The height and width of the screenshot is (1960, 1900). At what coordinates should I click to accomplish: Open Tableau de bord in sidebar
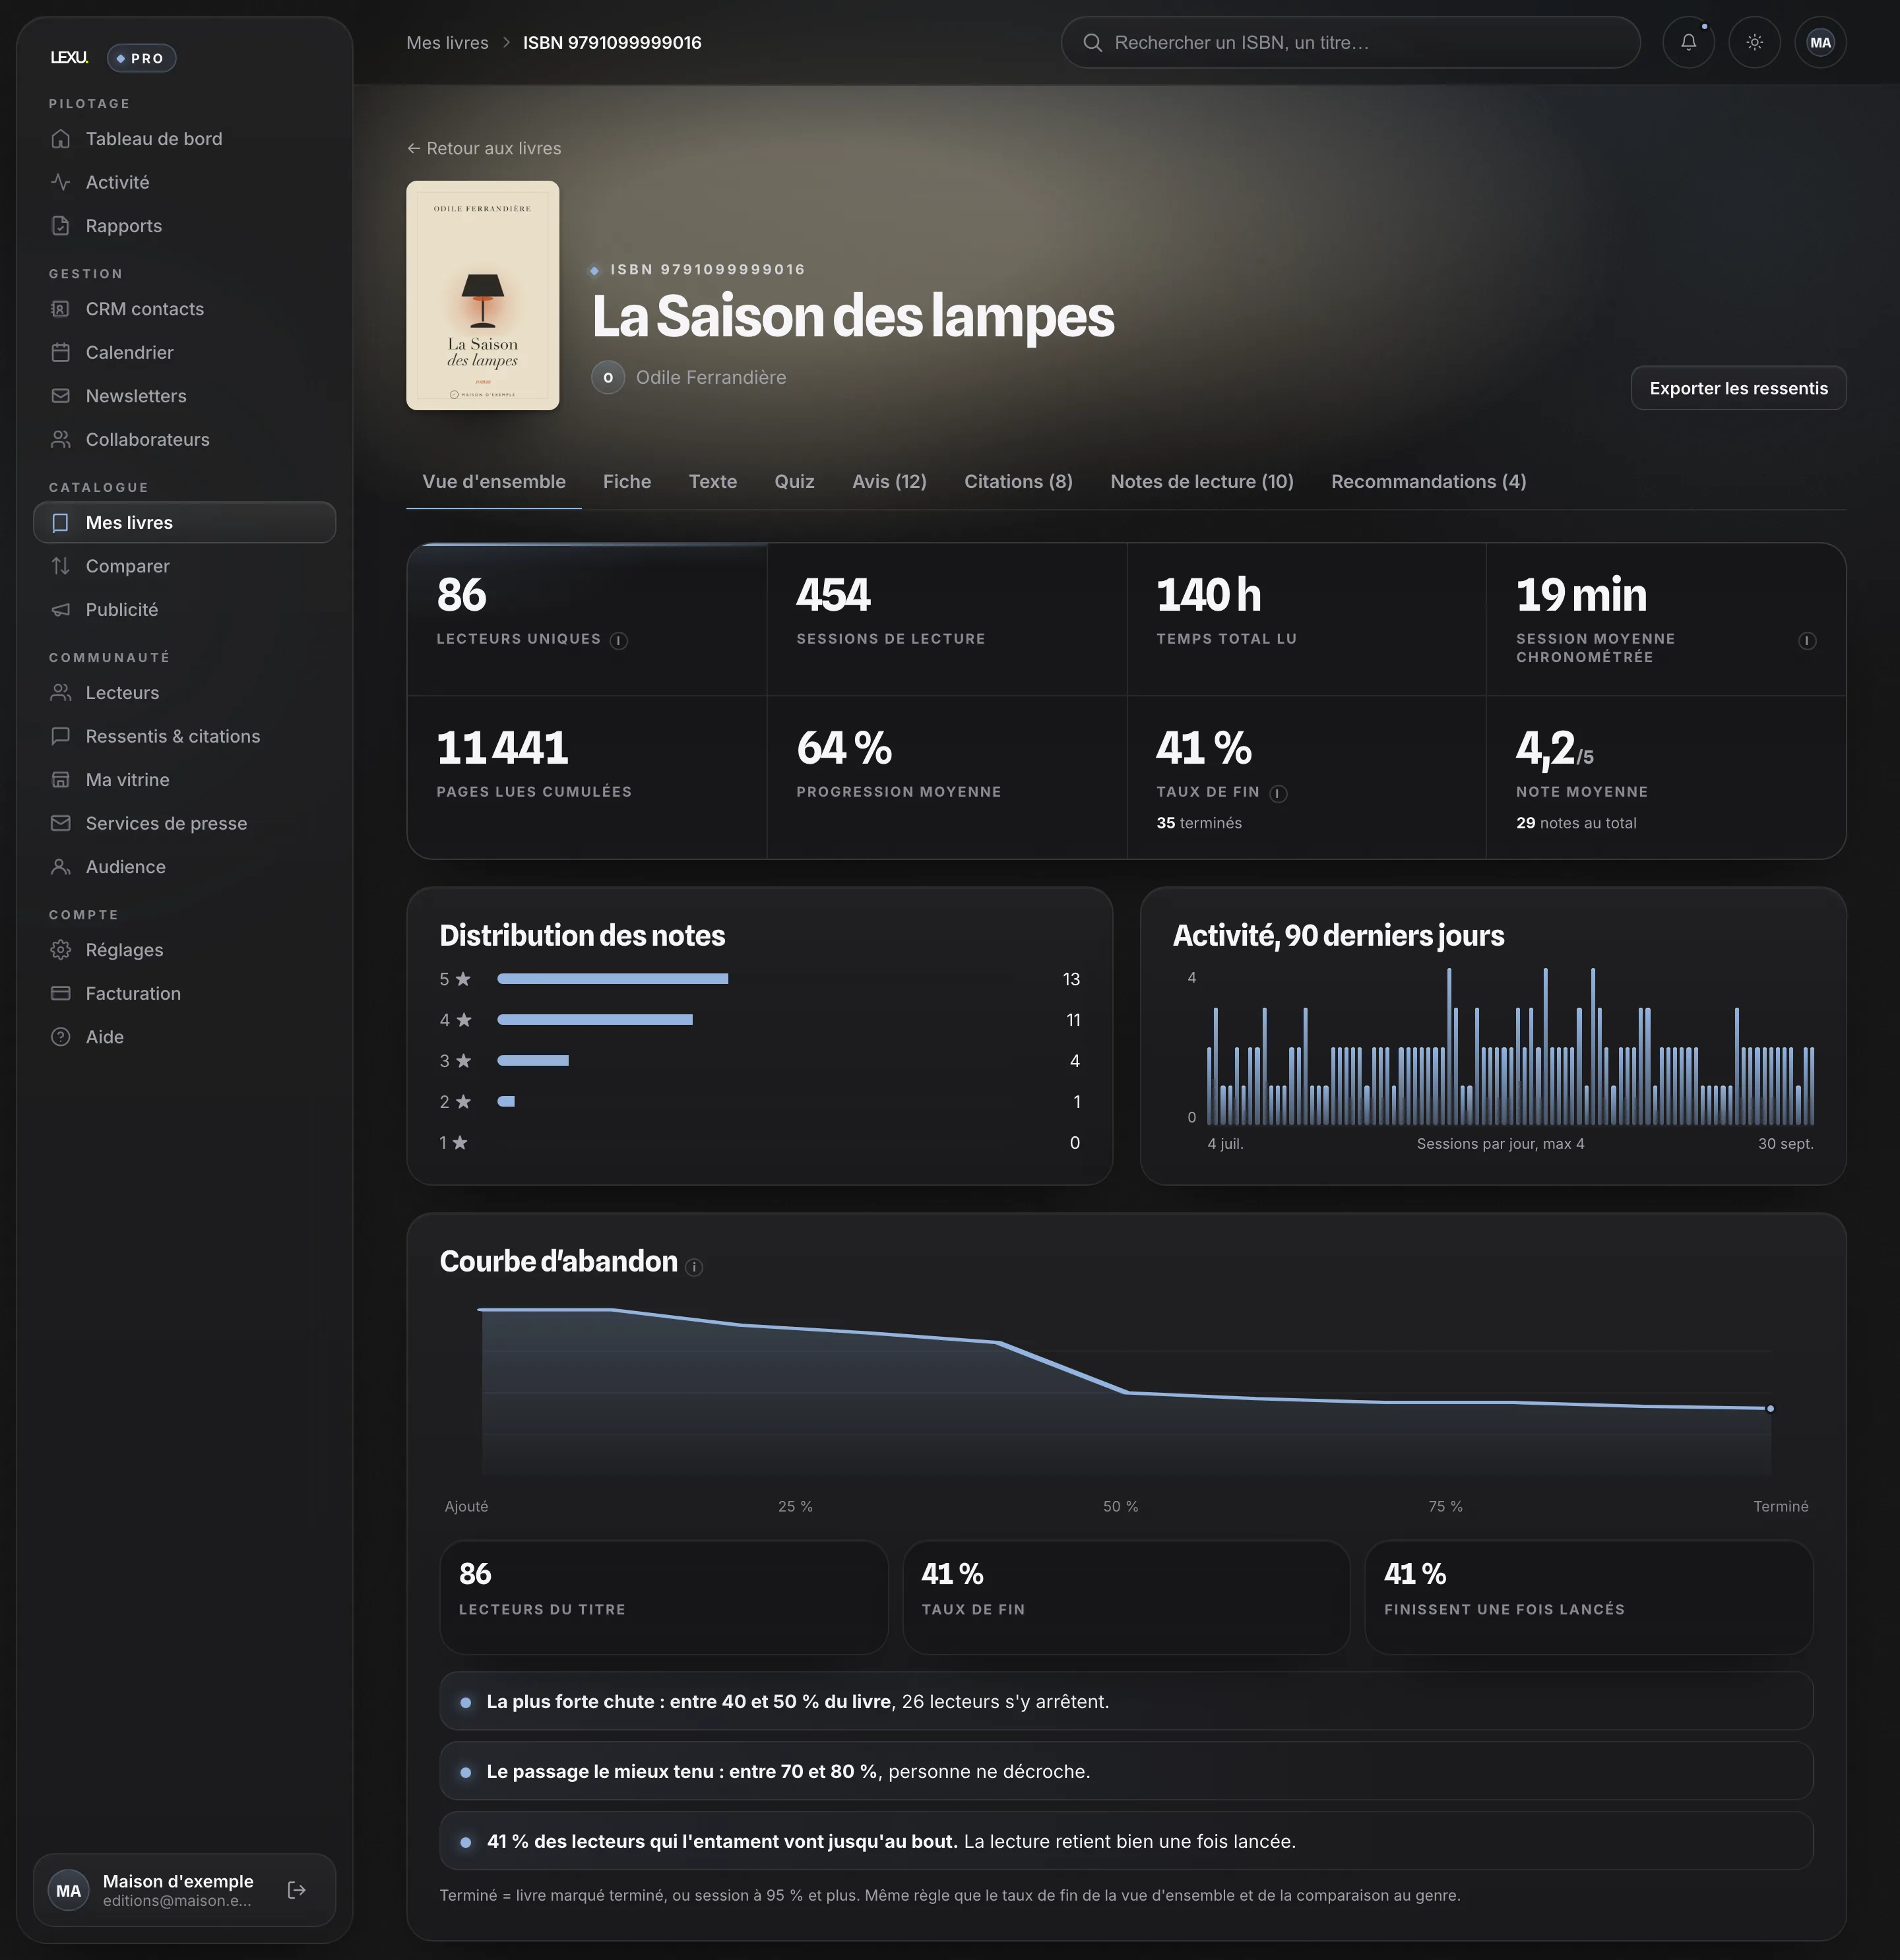184,139
